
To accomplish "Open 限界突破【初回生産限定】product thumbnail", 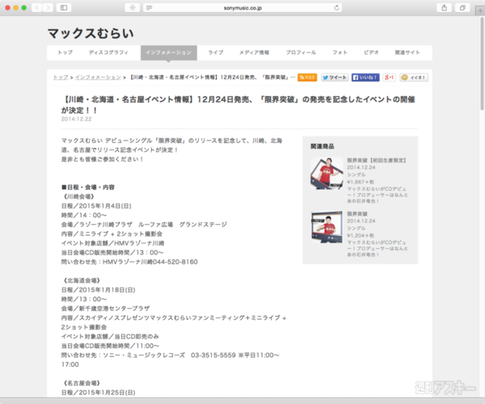I will coord(327,173).
